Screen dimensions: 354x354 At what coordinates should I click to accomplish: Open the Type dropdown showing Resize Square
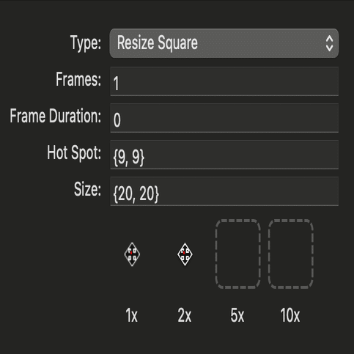pos(224,43)
